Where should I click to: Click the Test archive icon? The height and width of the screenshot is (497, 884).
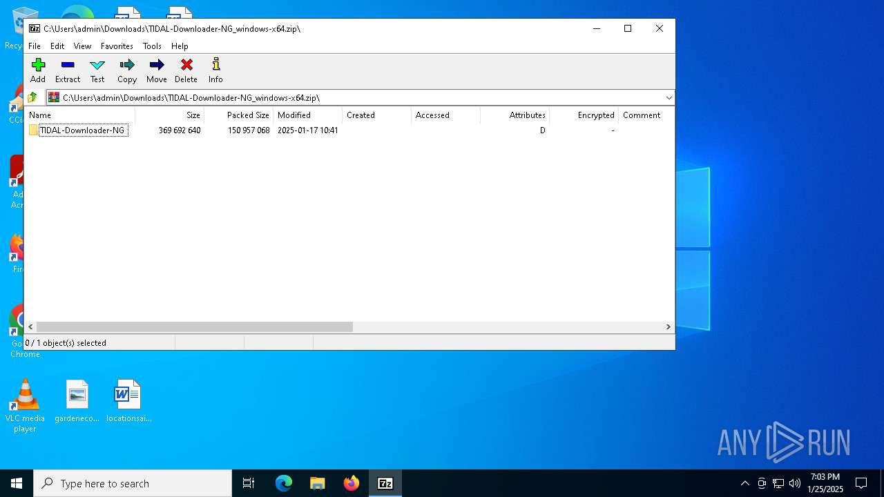point(97,66)
